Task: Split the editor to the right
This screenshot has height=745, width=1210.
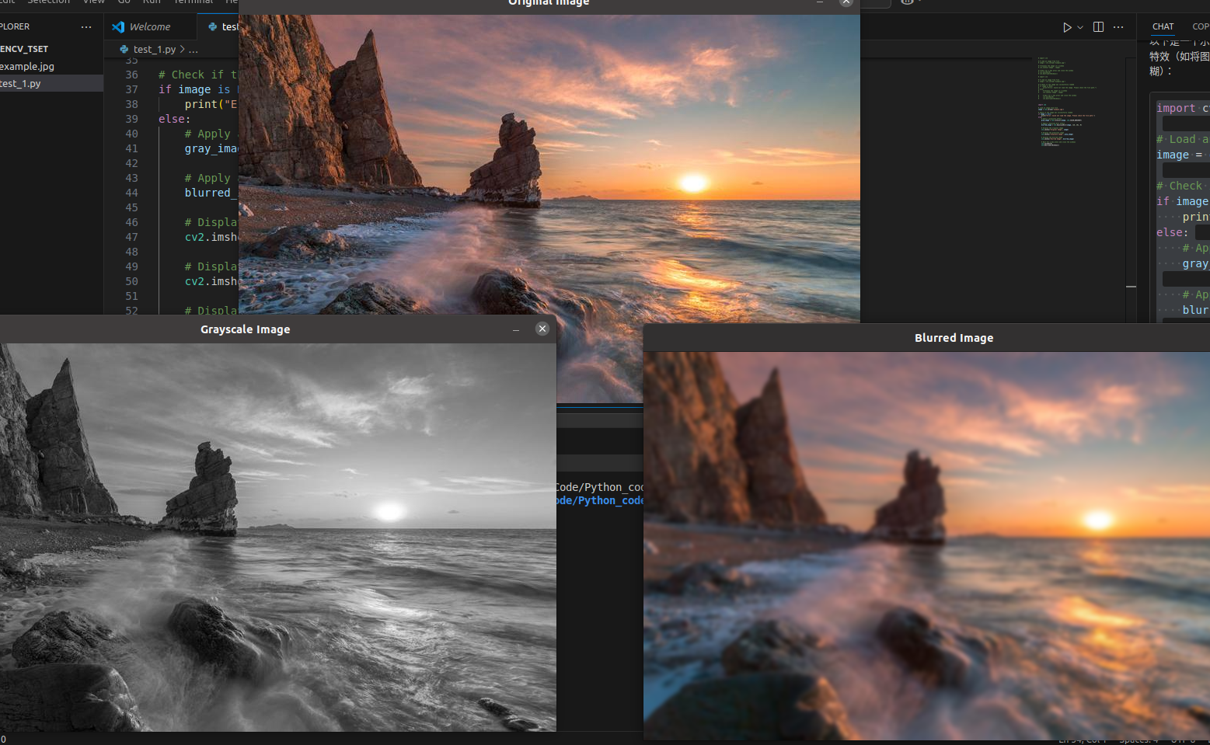Action: 1098,26
